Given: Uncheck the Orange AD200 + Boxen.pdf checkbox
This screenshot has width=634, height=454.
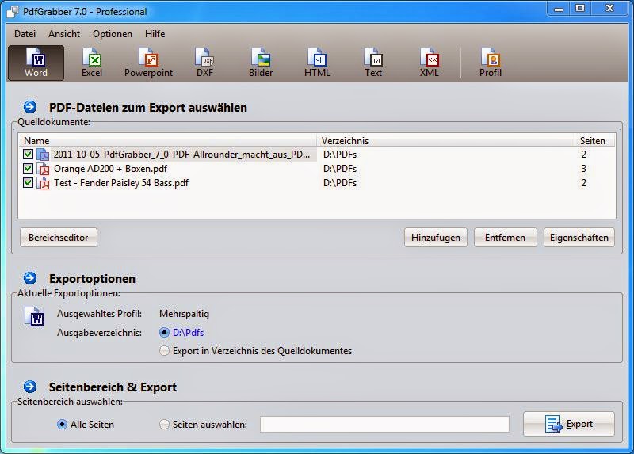Looking at the screenshot, I should [28, 168].
